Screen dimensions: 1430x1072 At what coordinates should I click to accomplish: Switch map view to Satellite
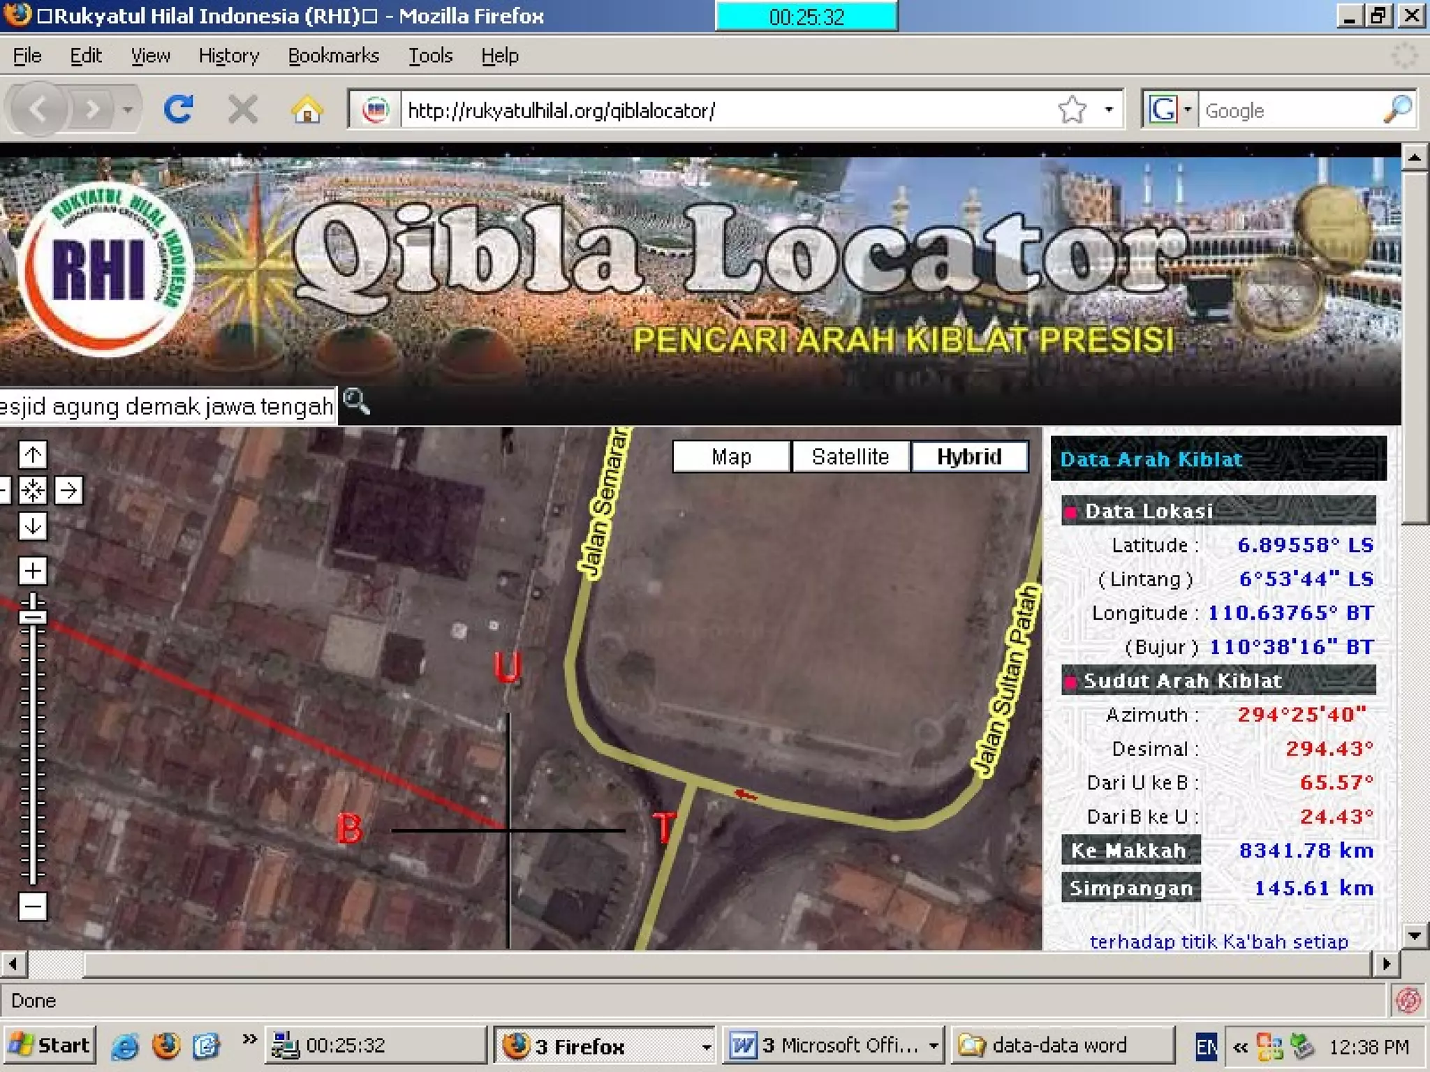[850, 456]
